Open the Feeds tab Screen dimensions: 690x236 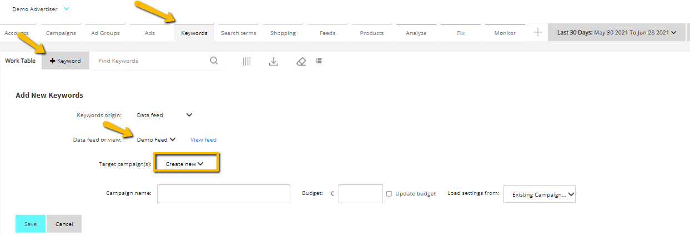(x=328, y=33)
